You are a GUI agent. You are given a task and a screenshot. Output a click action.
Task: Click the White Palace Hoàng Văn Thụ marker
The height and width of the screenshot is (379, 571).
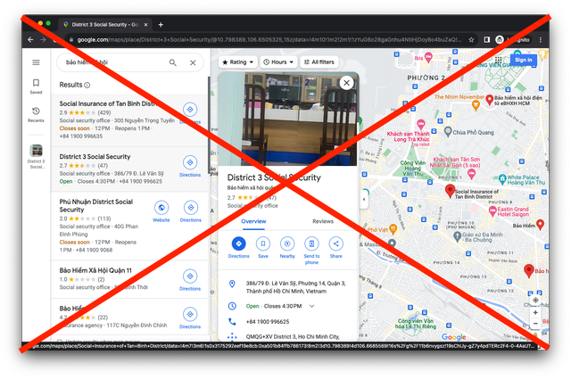click(502, 179)
